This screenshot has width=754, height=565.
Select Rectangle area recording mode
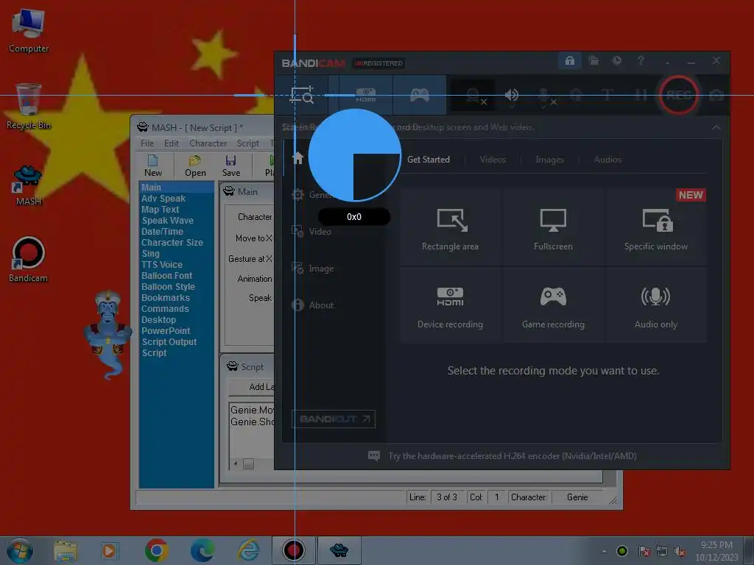pos(451,228)
